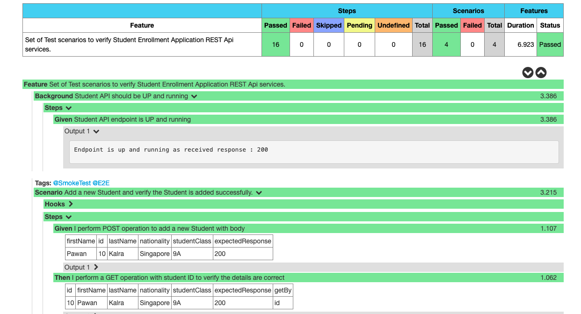581x314 pixels.
Task: Click the scenarios Passed count showing 4
Action: 446,44
